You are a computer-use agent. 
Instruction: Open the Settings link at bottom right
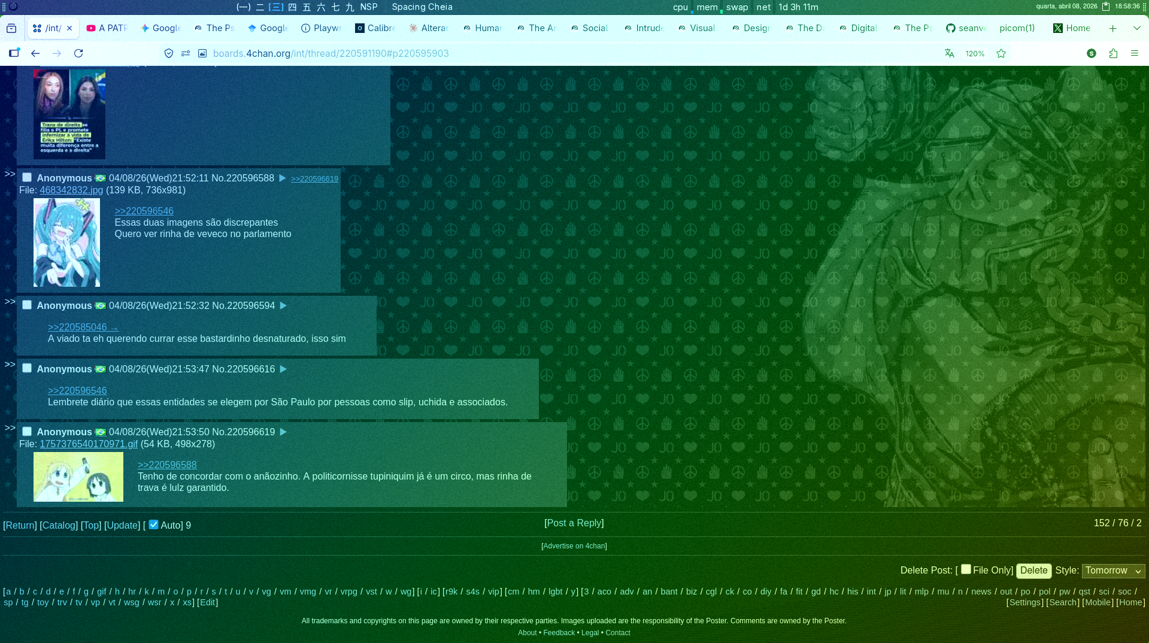pyautogui.click(x=1025, y=602)
